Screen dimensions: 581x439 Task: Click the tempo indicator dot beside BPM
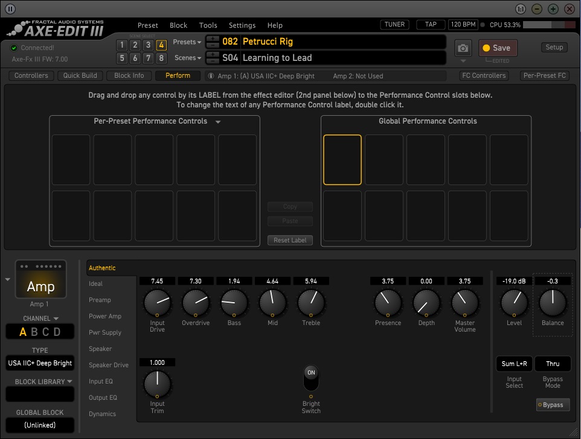483,25
